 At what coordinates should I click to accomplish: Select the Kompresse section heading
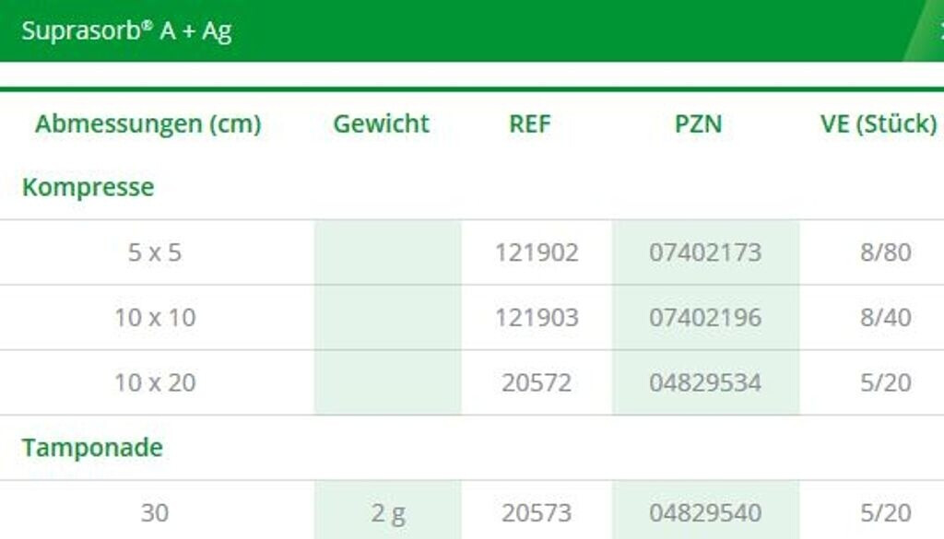click(x=88, y=187)
